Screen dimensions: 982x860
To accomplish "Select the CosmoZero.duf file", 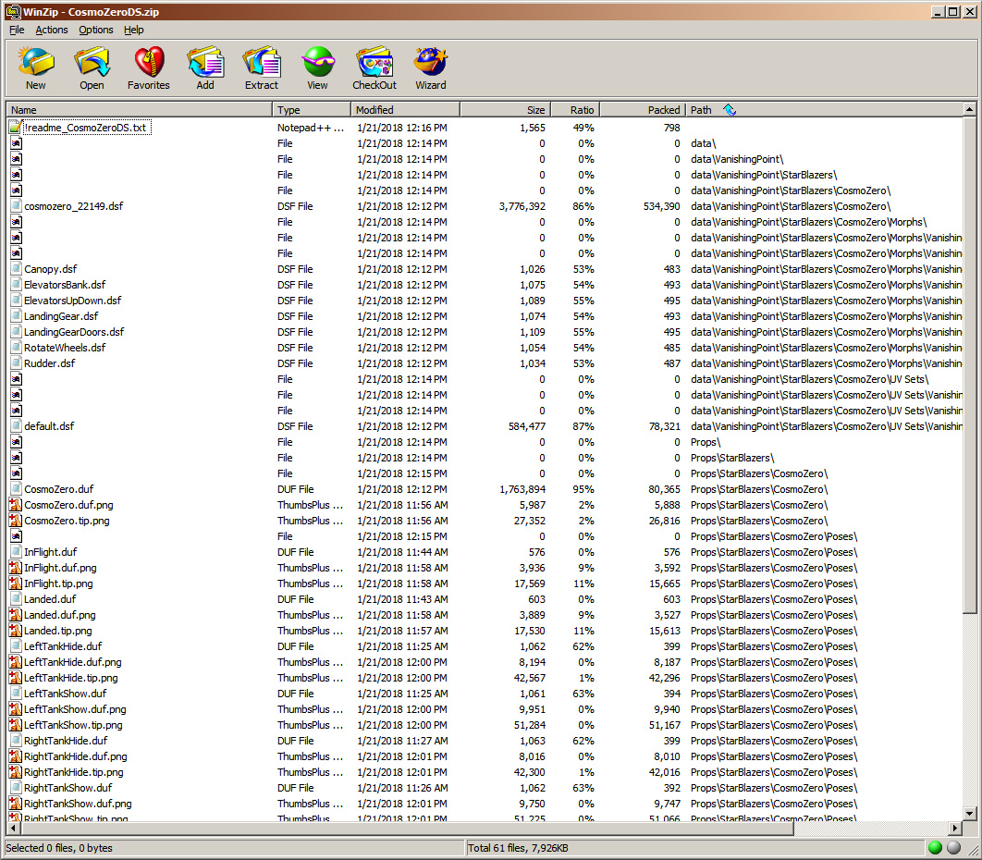I will [59, 489].
